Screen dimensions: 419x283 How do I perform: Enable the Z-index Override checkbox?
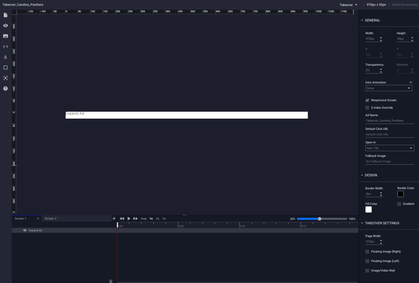point(367,107)
